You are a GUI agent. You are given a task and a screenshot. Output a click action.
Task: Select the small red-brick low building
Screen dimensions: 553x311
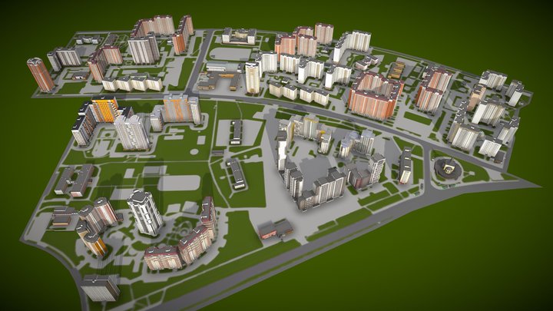pos(276,229)
